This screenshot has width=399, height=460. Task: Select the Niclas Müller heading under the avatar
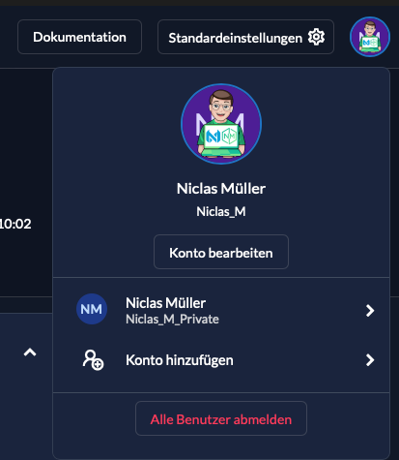click(x=221, y=189)
